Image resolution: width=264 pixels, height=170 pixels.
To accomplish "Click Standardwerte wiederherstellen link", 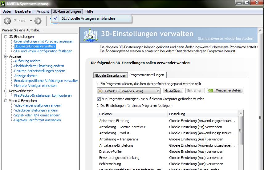I will click(225, 38).
